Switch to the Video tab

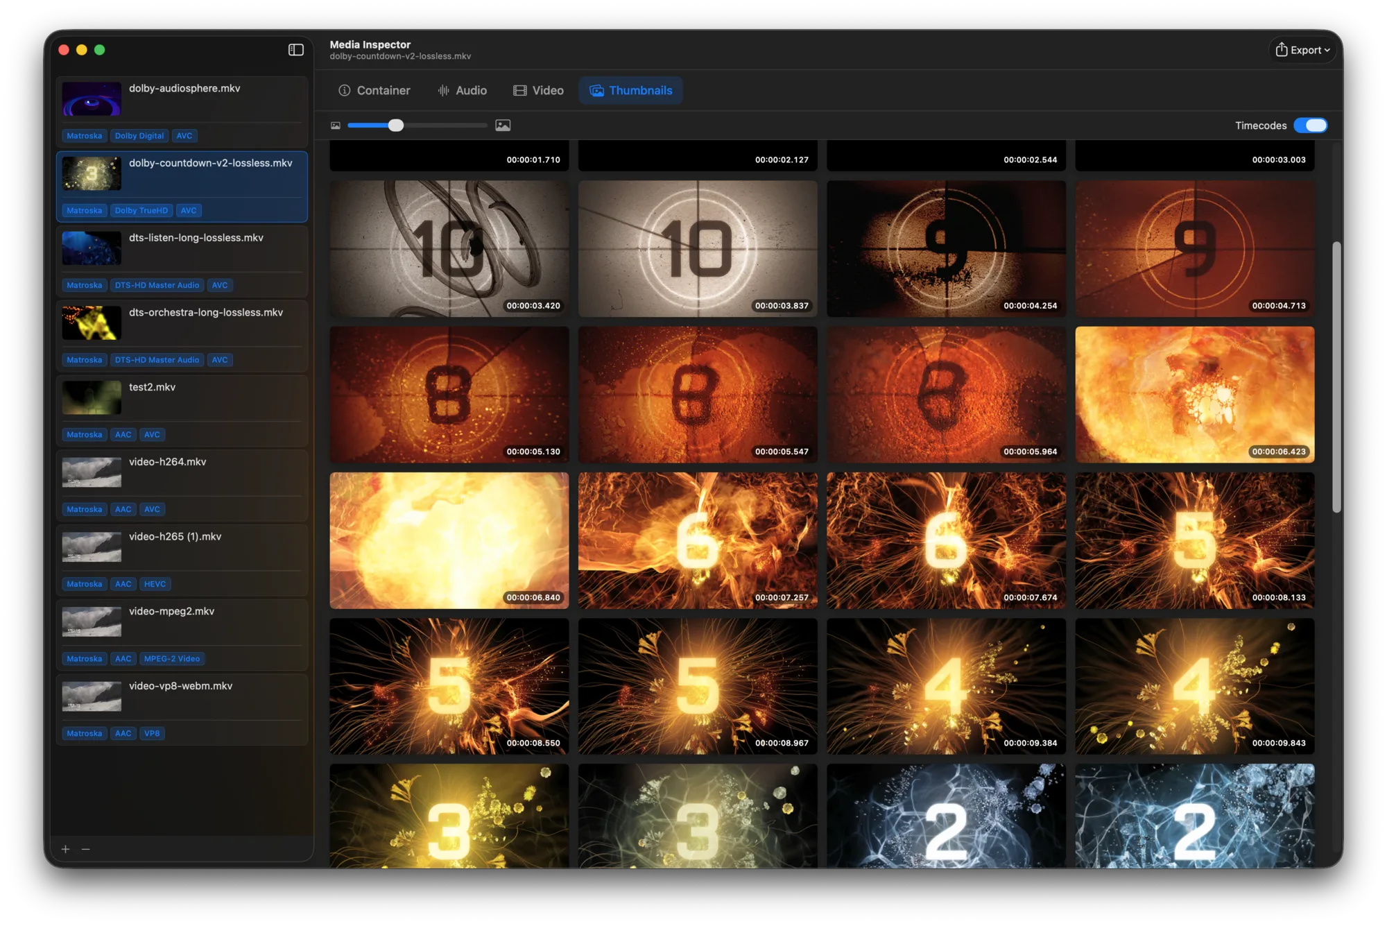point(538,90)
